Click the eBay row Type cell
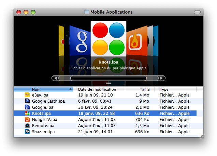This screenshot has width=217, height=156. [174, 95]
